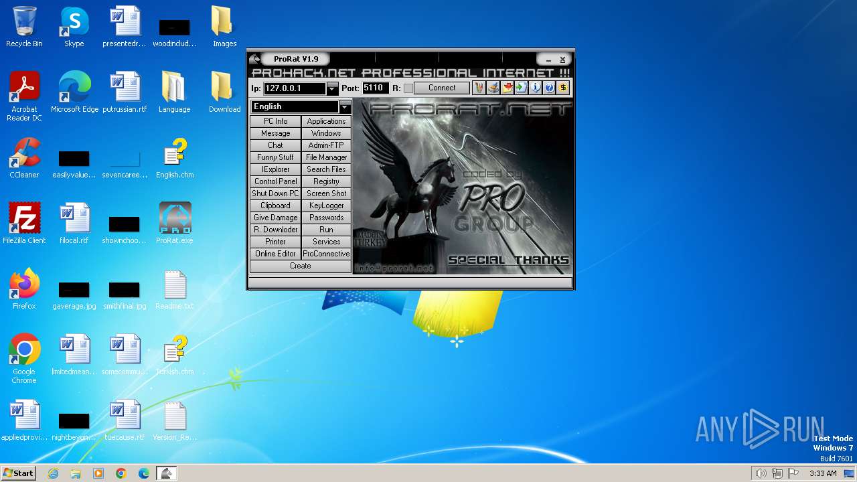The height and width of the screenshot is (482, 857).
Task: Open the Skype desktop shortcut
Action: coord(74,27)
